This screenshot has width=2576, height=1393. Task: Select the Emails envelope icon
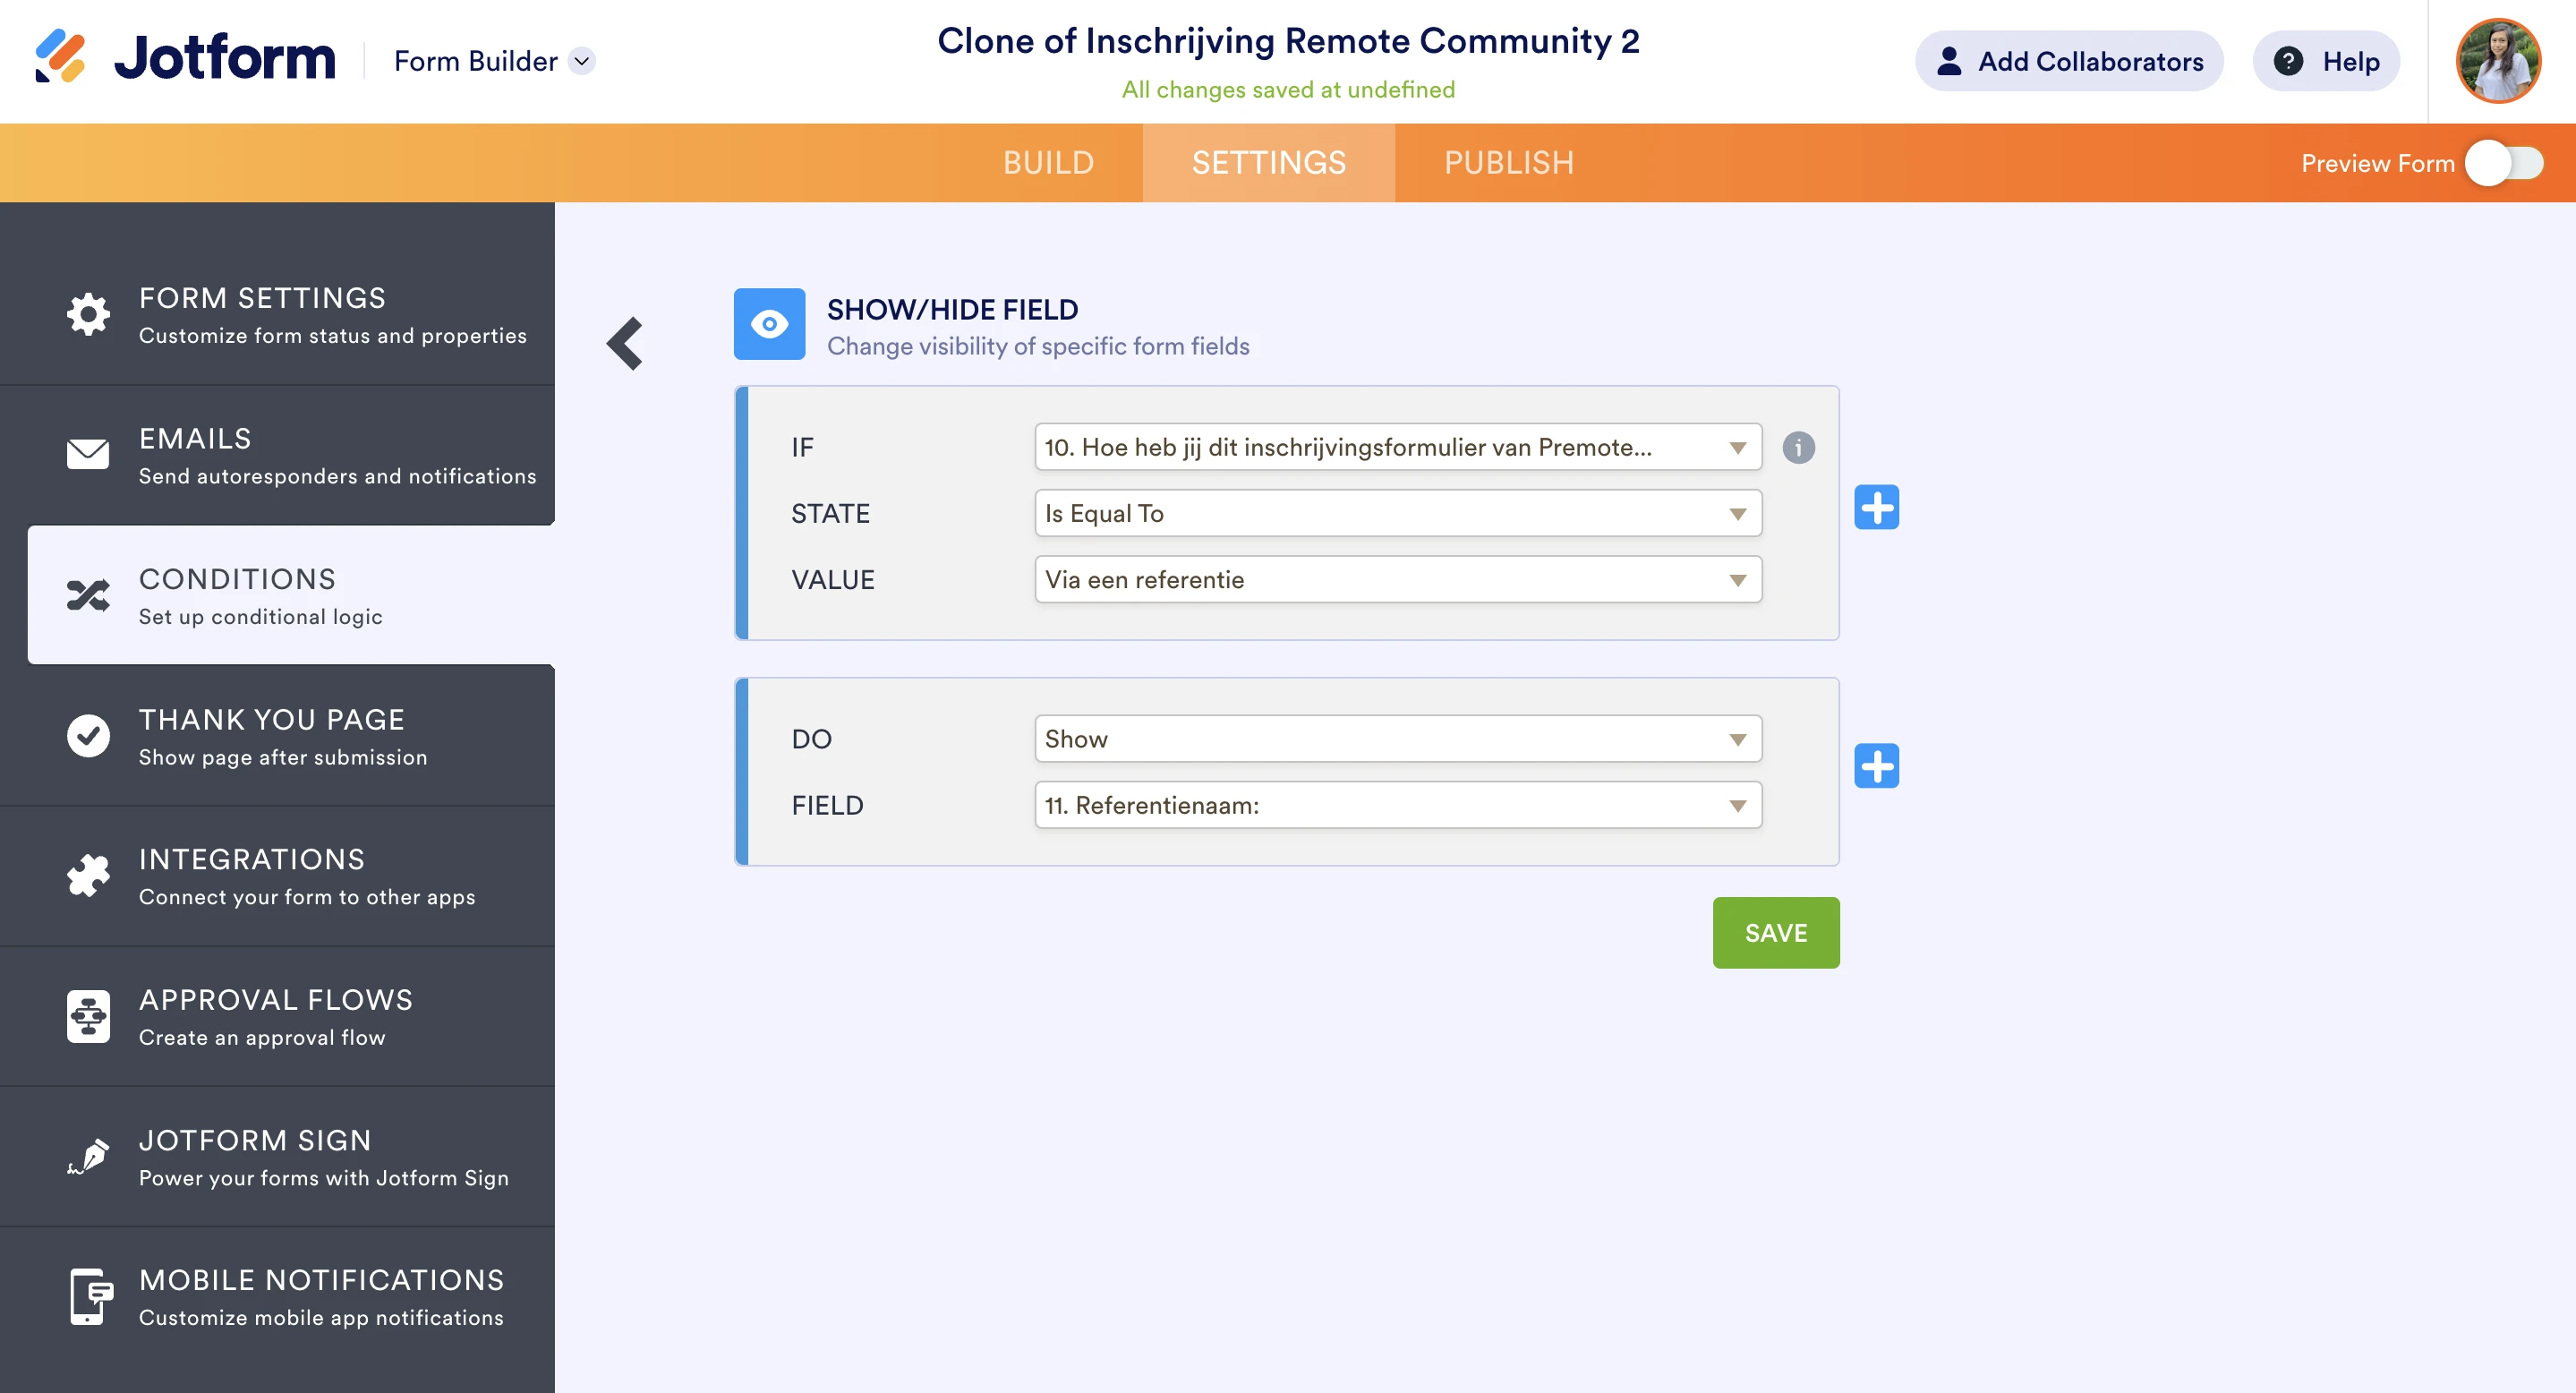88,455
